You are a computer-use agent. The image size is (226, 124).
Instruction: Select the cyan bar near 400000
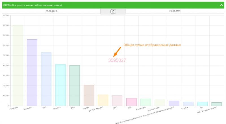[60, 85]
